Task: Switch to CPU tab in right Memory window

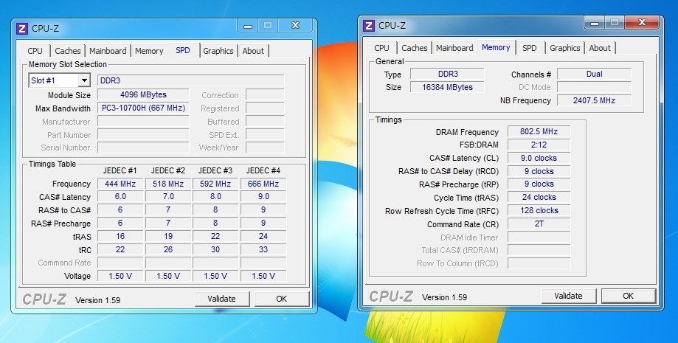Action: (382, 48)
